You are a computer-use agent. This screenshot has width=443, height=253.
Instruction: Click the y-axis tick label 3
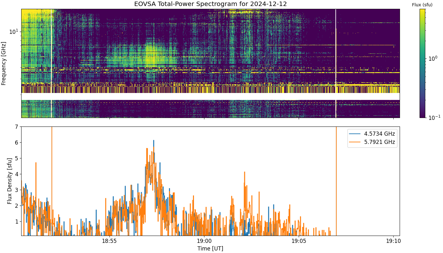pos(17,190)
